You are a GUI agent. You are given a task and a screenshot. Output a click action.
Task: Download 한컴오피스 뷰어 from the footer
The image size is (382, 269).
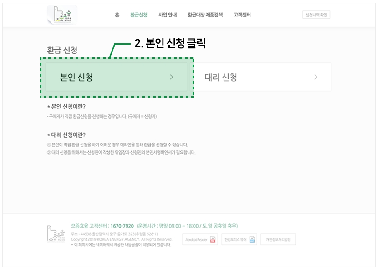(x=239, y=239)
